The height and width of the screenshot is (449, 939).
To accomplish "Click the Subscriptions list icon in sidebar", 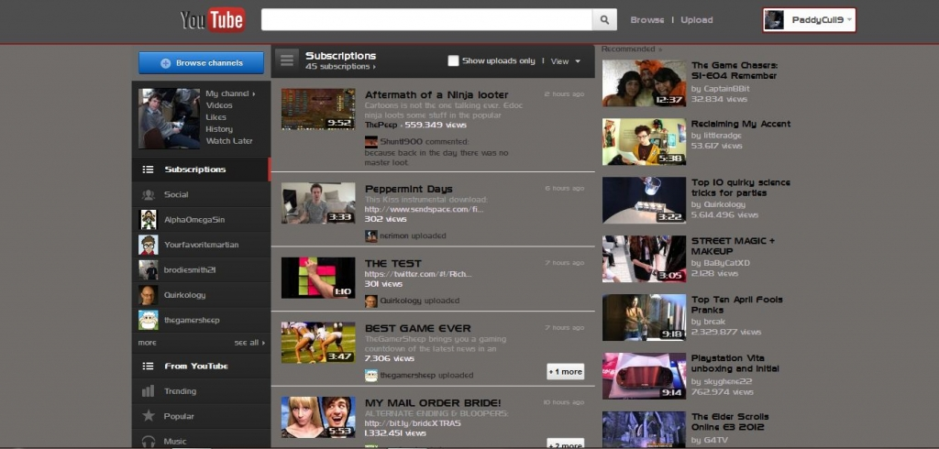I will (x=148, y=170).
